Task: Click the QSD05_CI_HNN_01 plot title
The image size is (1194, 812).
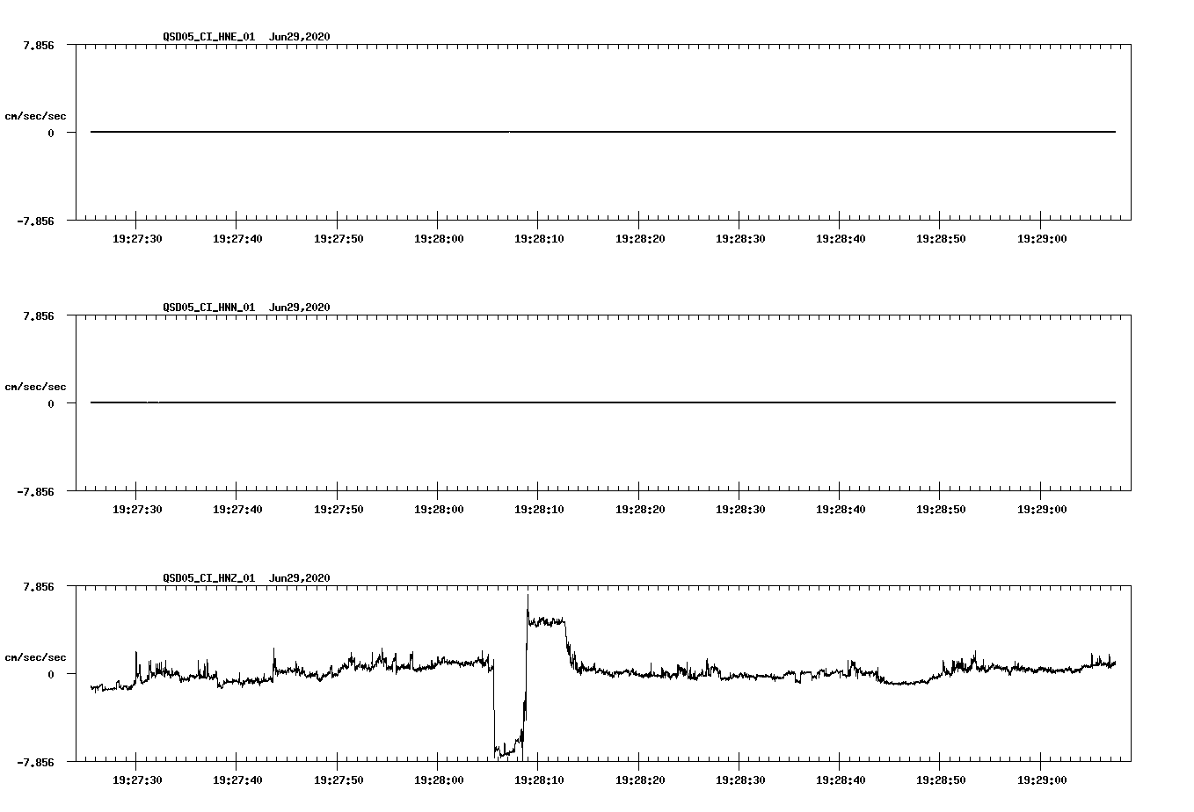Action: (x=209, y=308)
